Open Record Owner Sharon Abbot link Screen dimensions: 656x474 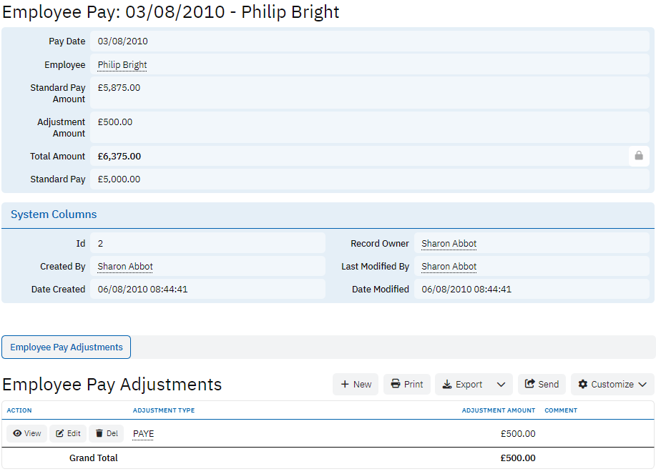point(449,244)
